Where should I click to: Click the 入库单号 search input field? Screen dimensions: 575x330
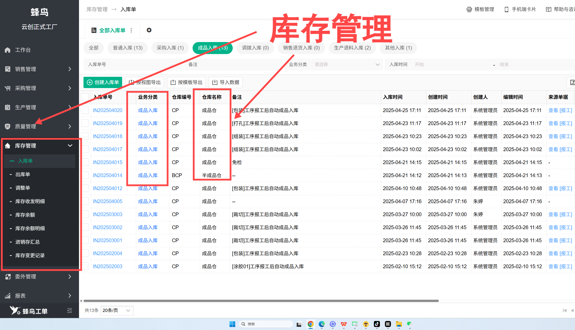[133, 64]
